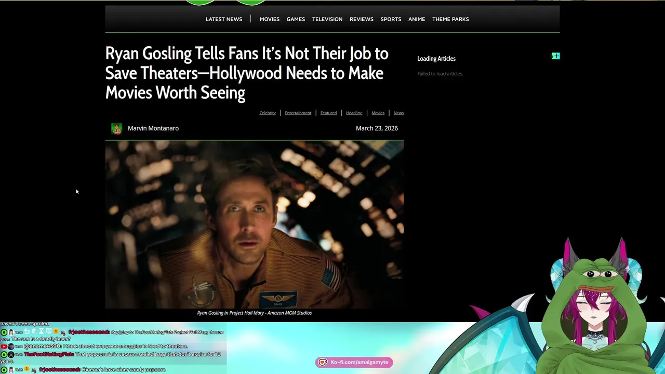
Task: Click 'The sun is a deadly laser?' message
Action: pyautogui.click(x=41, y=339)
